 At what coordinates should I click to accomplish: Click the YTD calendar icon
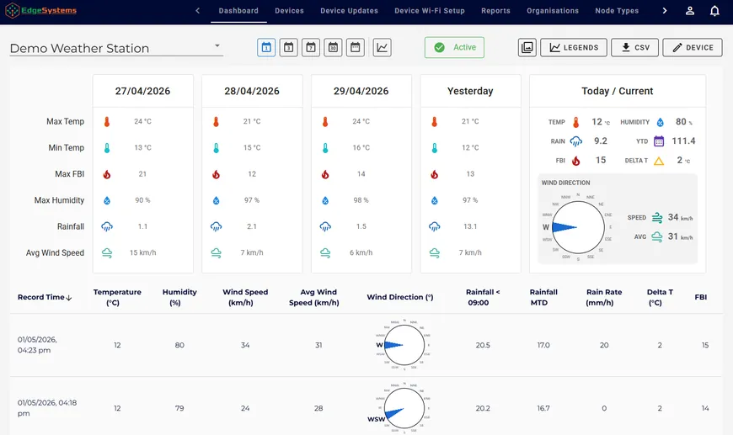point(659,141)
